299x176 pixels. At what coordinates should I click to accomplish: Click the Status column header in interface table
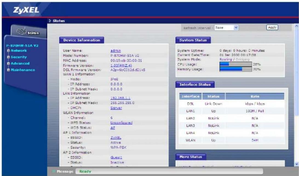214,96
